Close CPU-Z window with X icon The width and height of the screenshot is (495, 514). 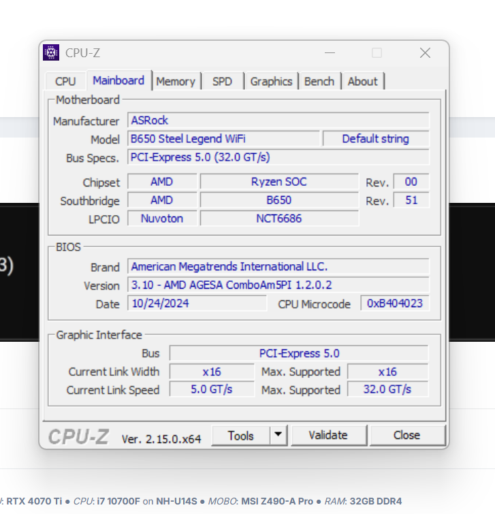(x=425, y=53)
